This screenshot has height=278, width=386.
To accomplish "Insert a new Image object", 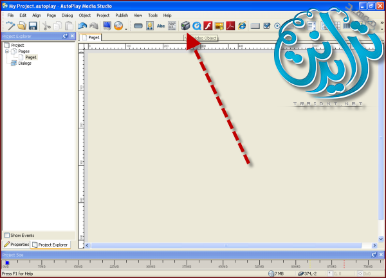I will click(150, 26).
